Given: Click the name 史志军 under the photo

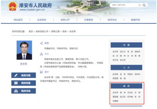Looking at the screenshot, I should [x=24, y=64].
